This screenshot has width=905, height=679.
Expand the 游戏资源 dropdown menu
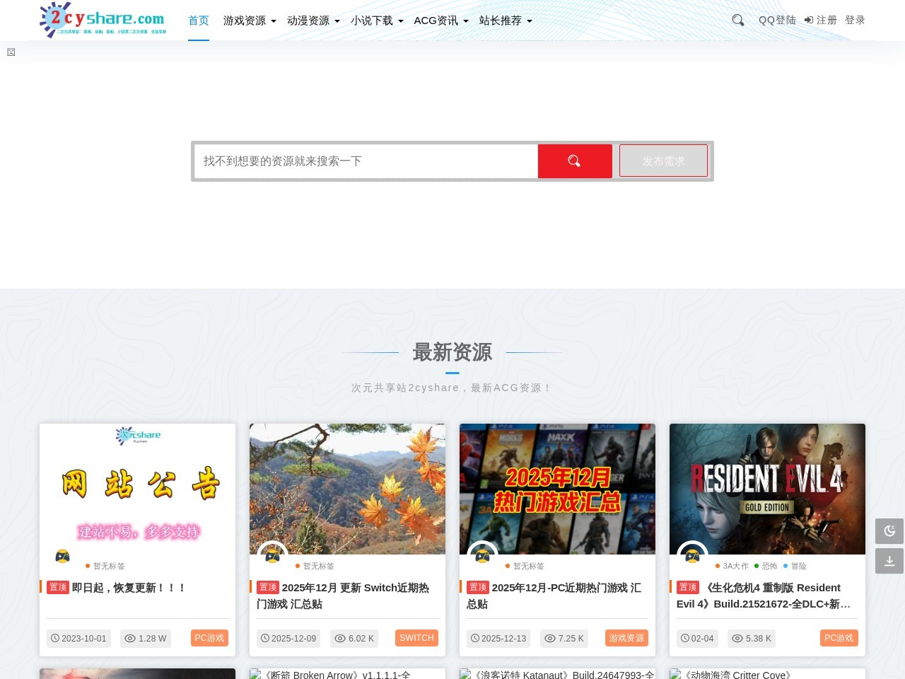(x=250, y=21)
